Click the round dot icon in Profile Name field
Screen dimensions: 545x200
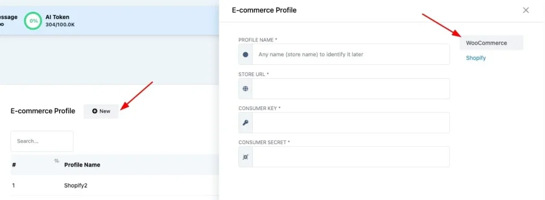click(x=245, y=54)
